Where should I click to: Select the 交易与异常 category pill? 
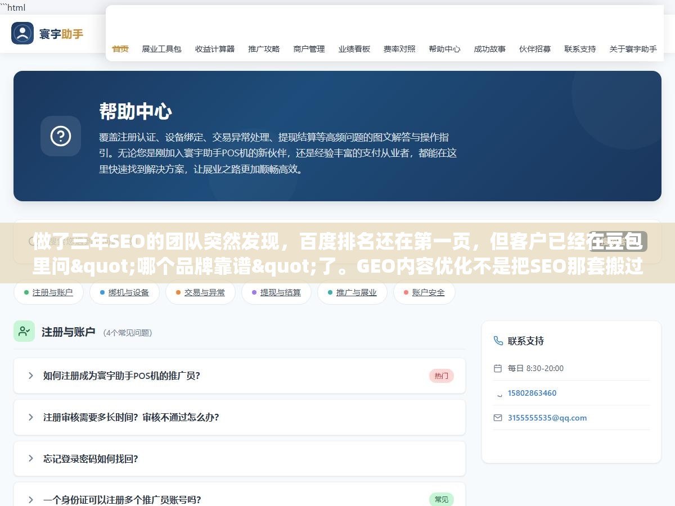[x=200, y=292]
